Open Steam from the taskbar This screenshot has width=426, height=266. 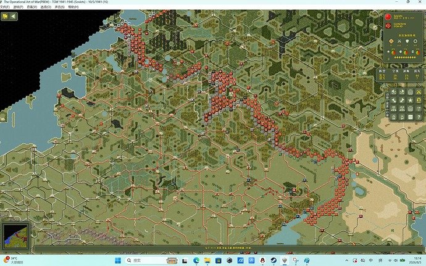[274, 260]
